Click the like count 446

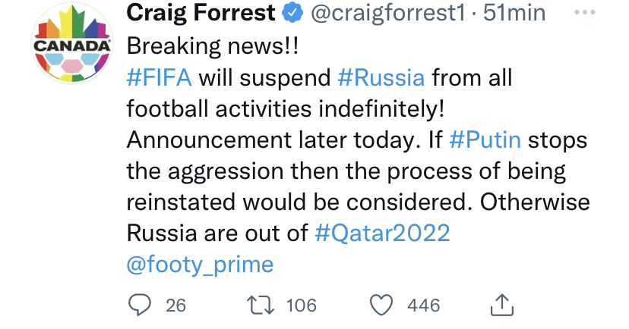pyautogui.click(x=423, y=305)
